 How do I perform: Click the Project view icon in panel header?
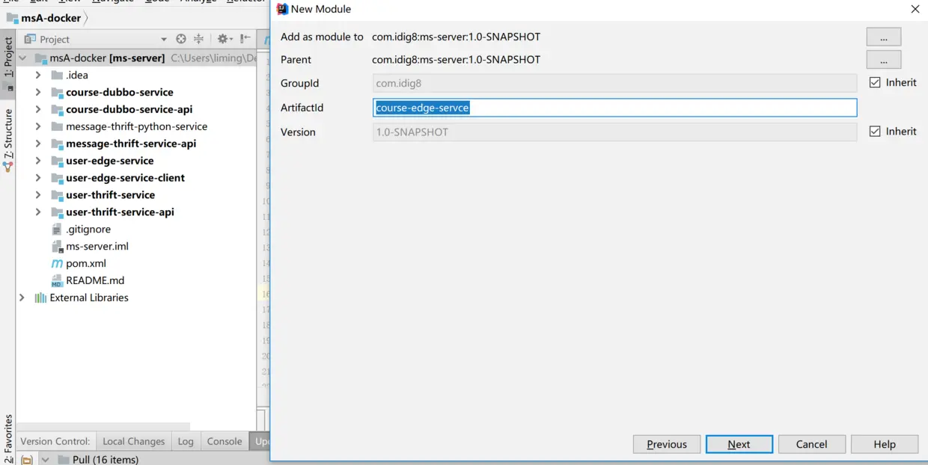[x=30, y=39]
